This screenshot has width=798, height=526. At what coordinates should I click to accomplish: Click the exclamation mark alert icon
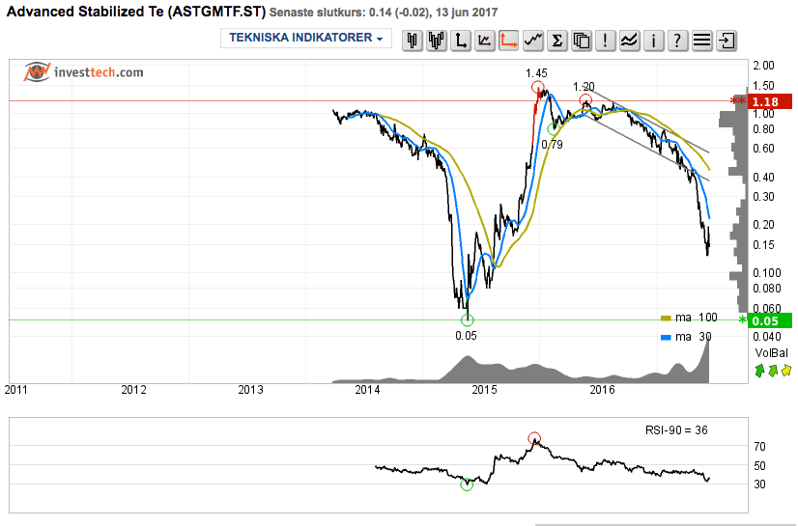[x=605, y=41]
